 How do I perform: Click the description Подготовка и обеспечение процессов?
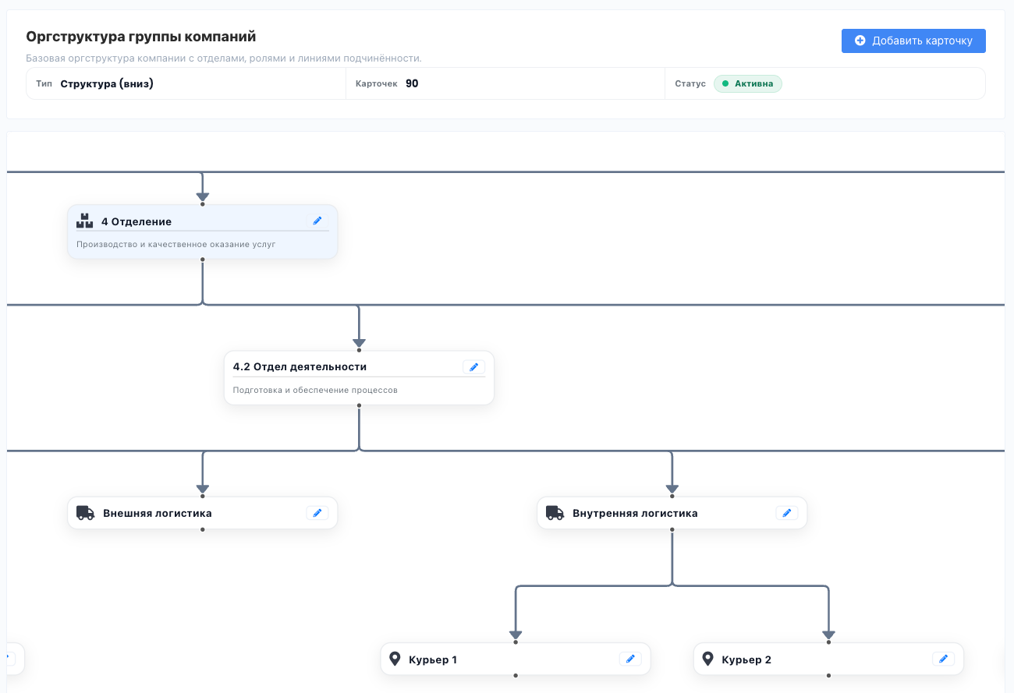(x=315, y=390)
